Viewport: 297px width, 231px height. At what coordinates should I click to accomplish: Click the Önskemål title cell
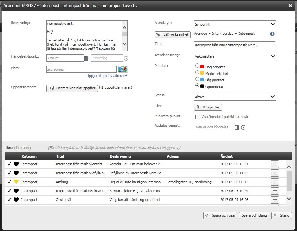click(63, 200)
